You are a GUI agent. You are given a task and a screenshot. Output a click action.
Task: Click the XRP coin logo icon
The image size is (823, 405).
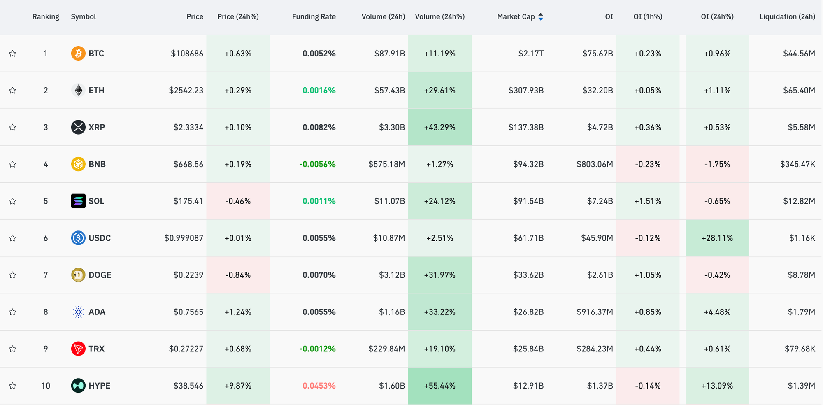[78, 127]
